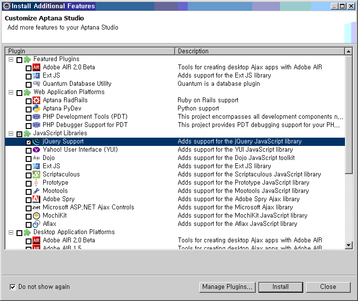Collapse the Desktop Application Platforms group
358x301 pixels.
(x=11, y=232)
